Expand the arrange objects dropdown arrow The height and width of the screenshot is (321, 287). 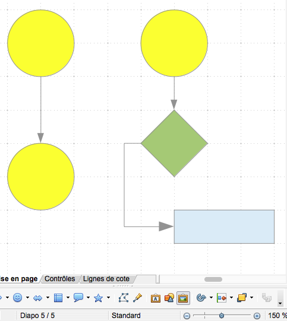251,298
